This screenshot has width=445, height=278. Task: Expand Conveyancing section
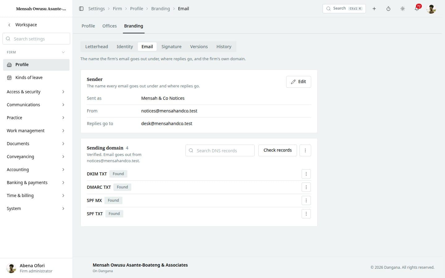click(x=36, y=157)
